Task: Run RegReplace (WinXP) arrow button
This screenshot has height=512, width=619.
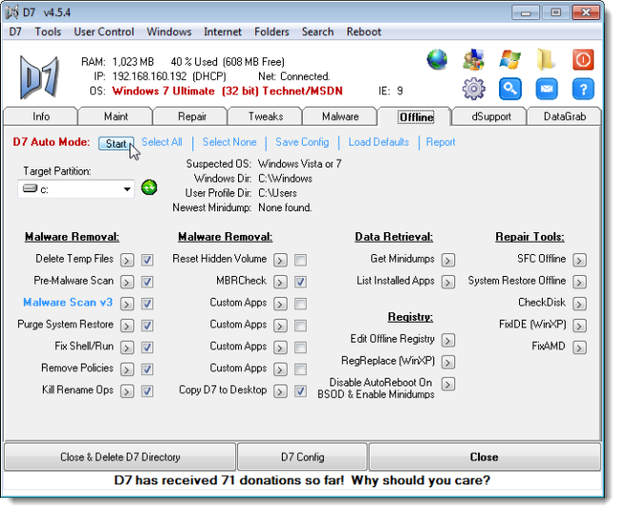Action: click(449, 362)
